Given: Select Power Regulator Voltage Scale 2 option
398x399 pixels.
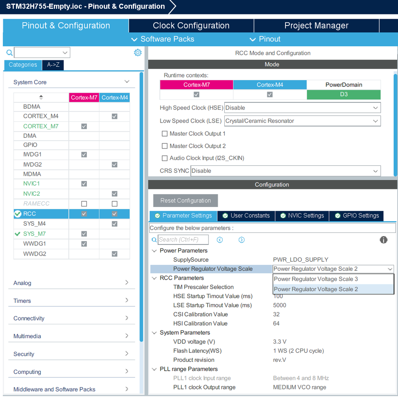Looking at the screenshot, I should (x=333, y=289).
